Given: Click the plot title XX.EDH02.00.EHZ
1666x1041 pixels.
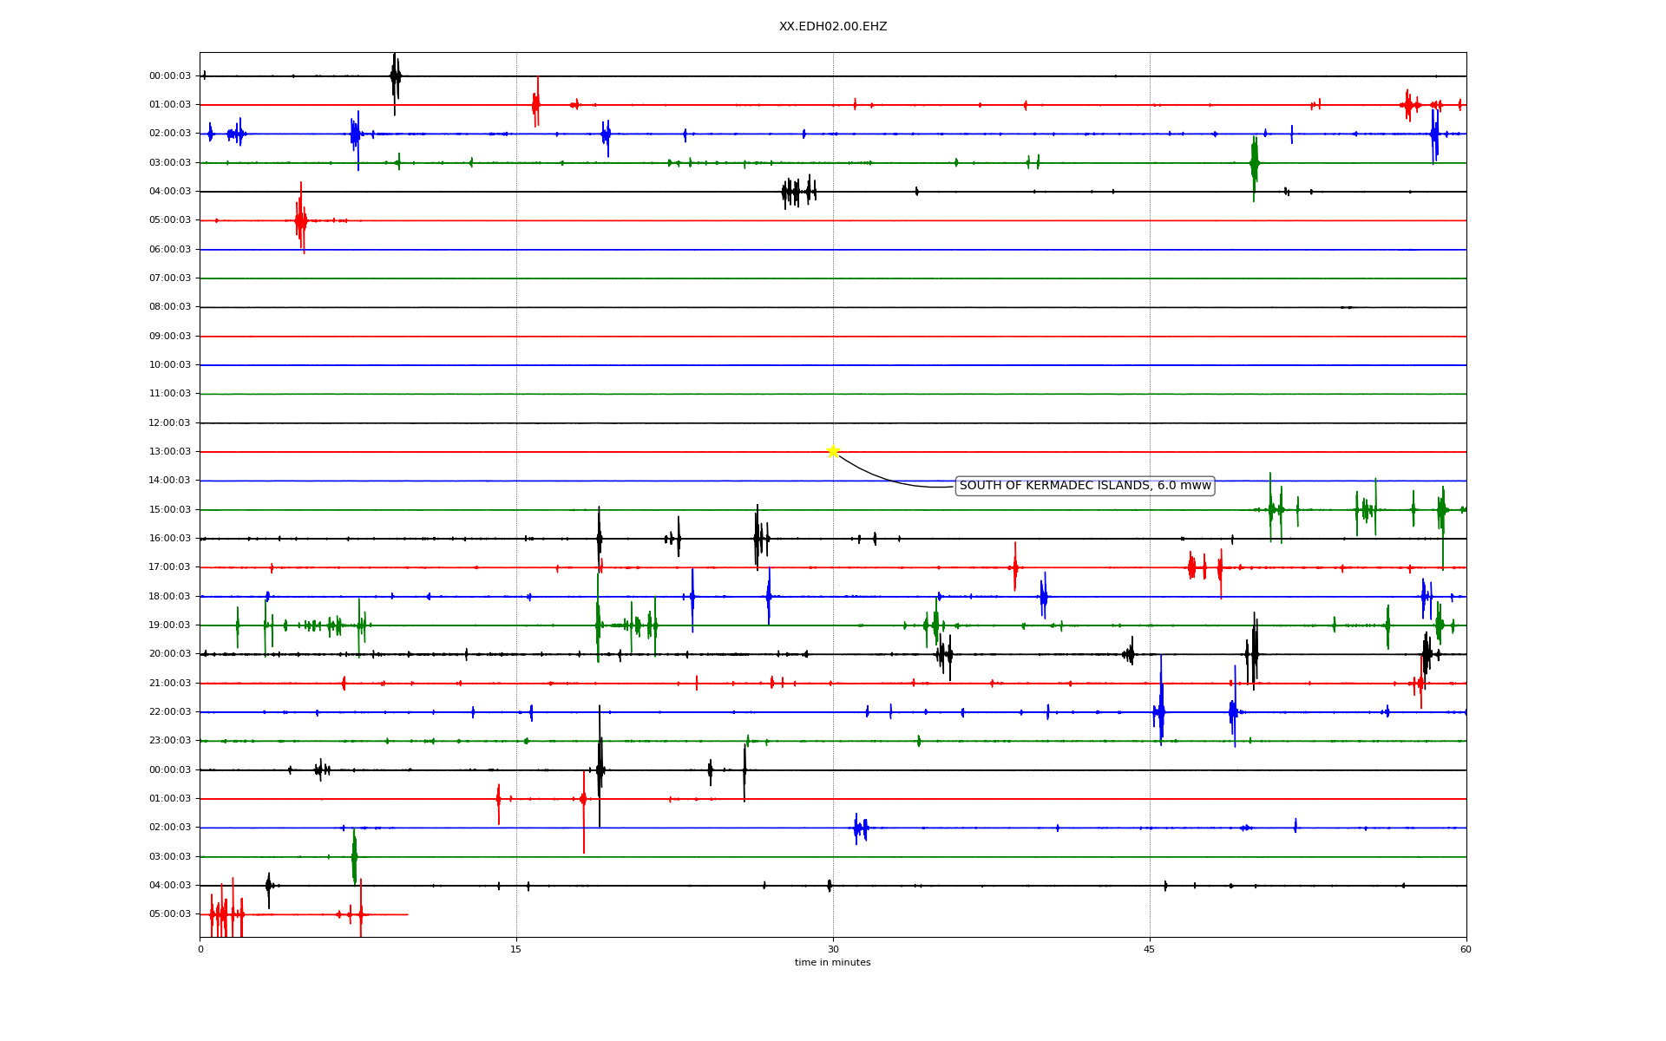Looking at the screenshot, I should [x=833, y=27].
